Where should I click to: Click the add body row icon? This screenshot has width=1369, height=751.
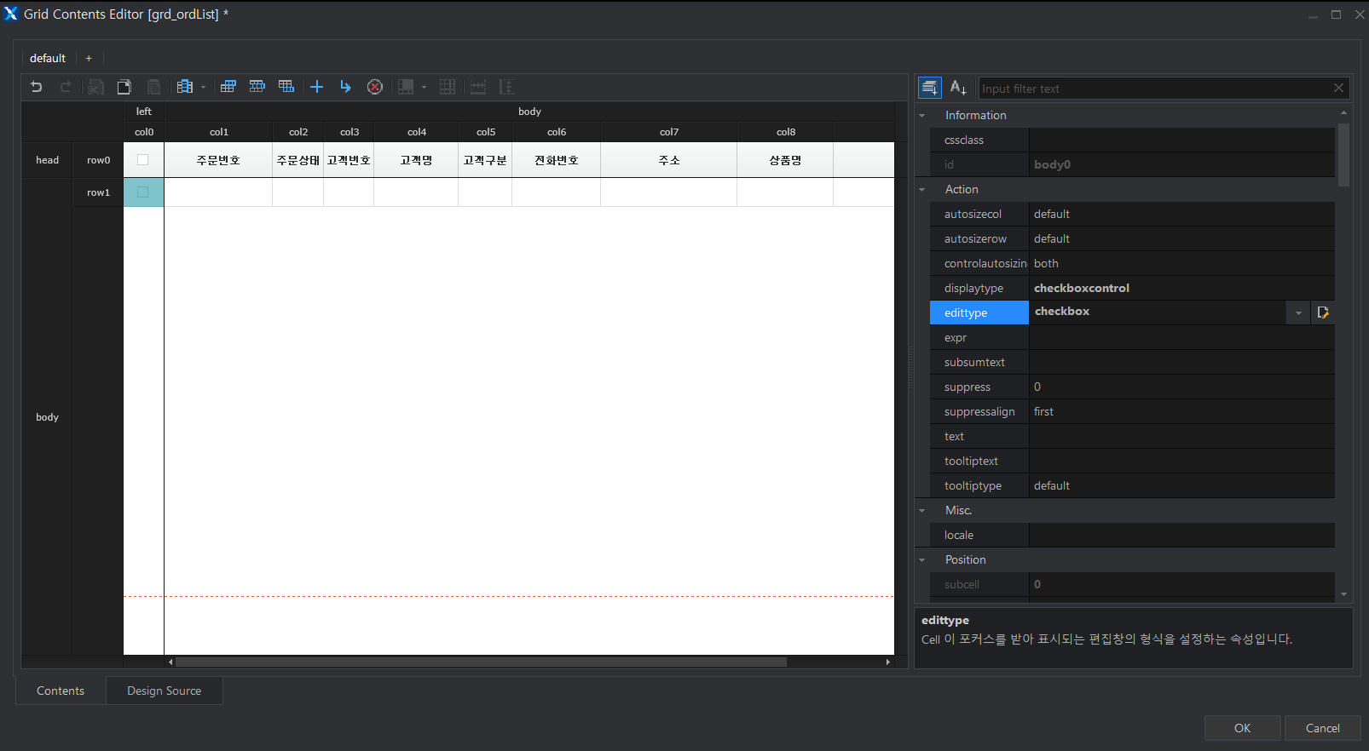click(257, 87)
